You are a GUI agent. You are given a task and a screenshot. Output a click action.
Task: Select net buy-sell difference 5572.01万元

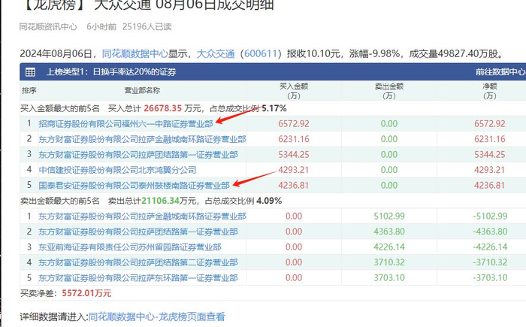86,294
